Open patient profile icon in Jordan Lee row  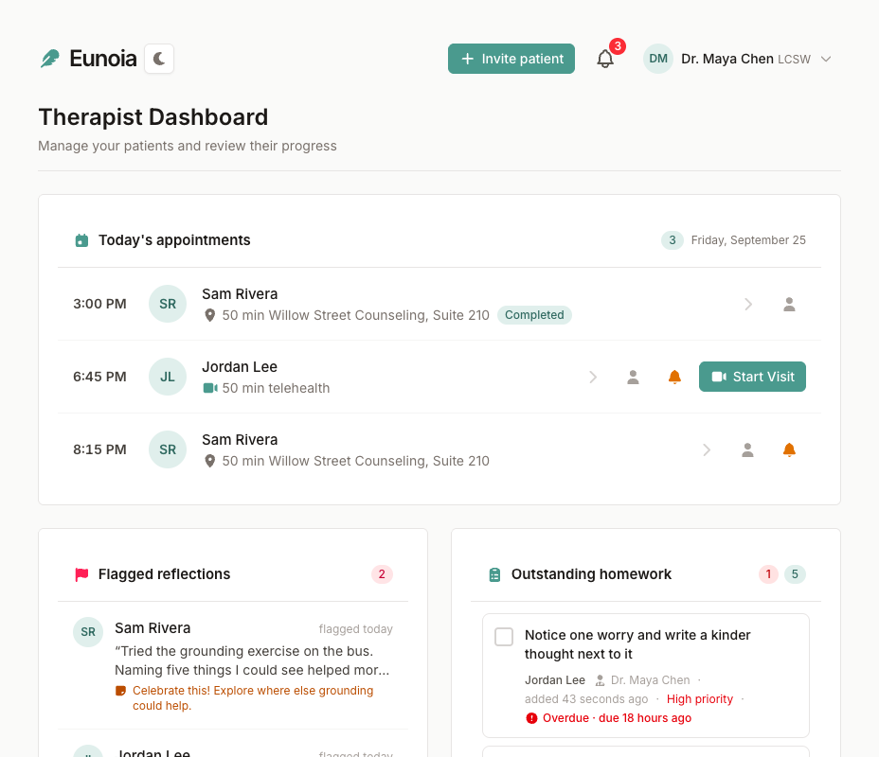[633, 377]
